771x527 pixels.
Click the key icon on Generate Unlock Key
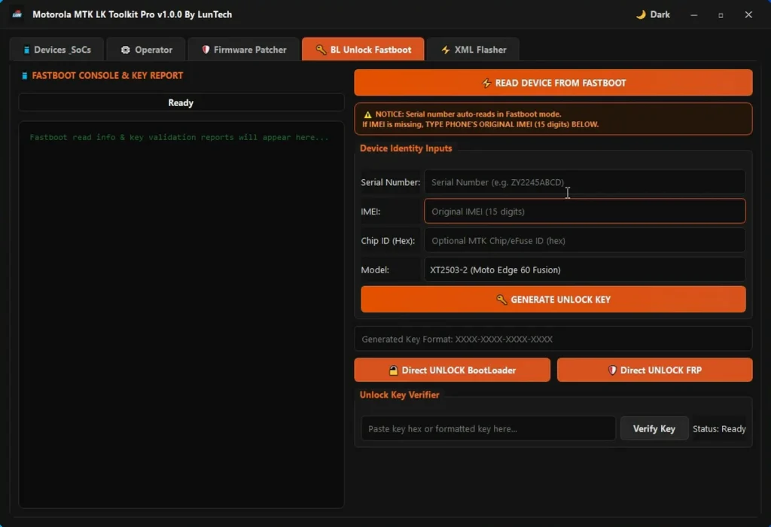[x=501, y=300]
